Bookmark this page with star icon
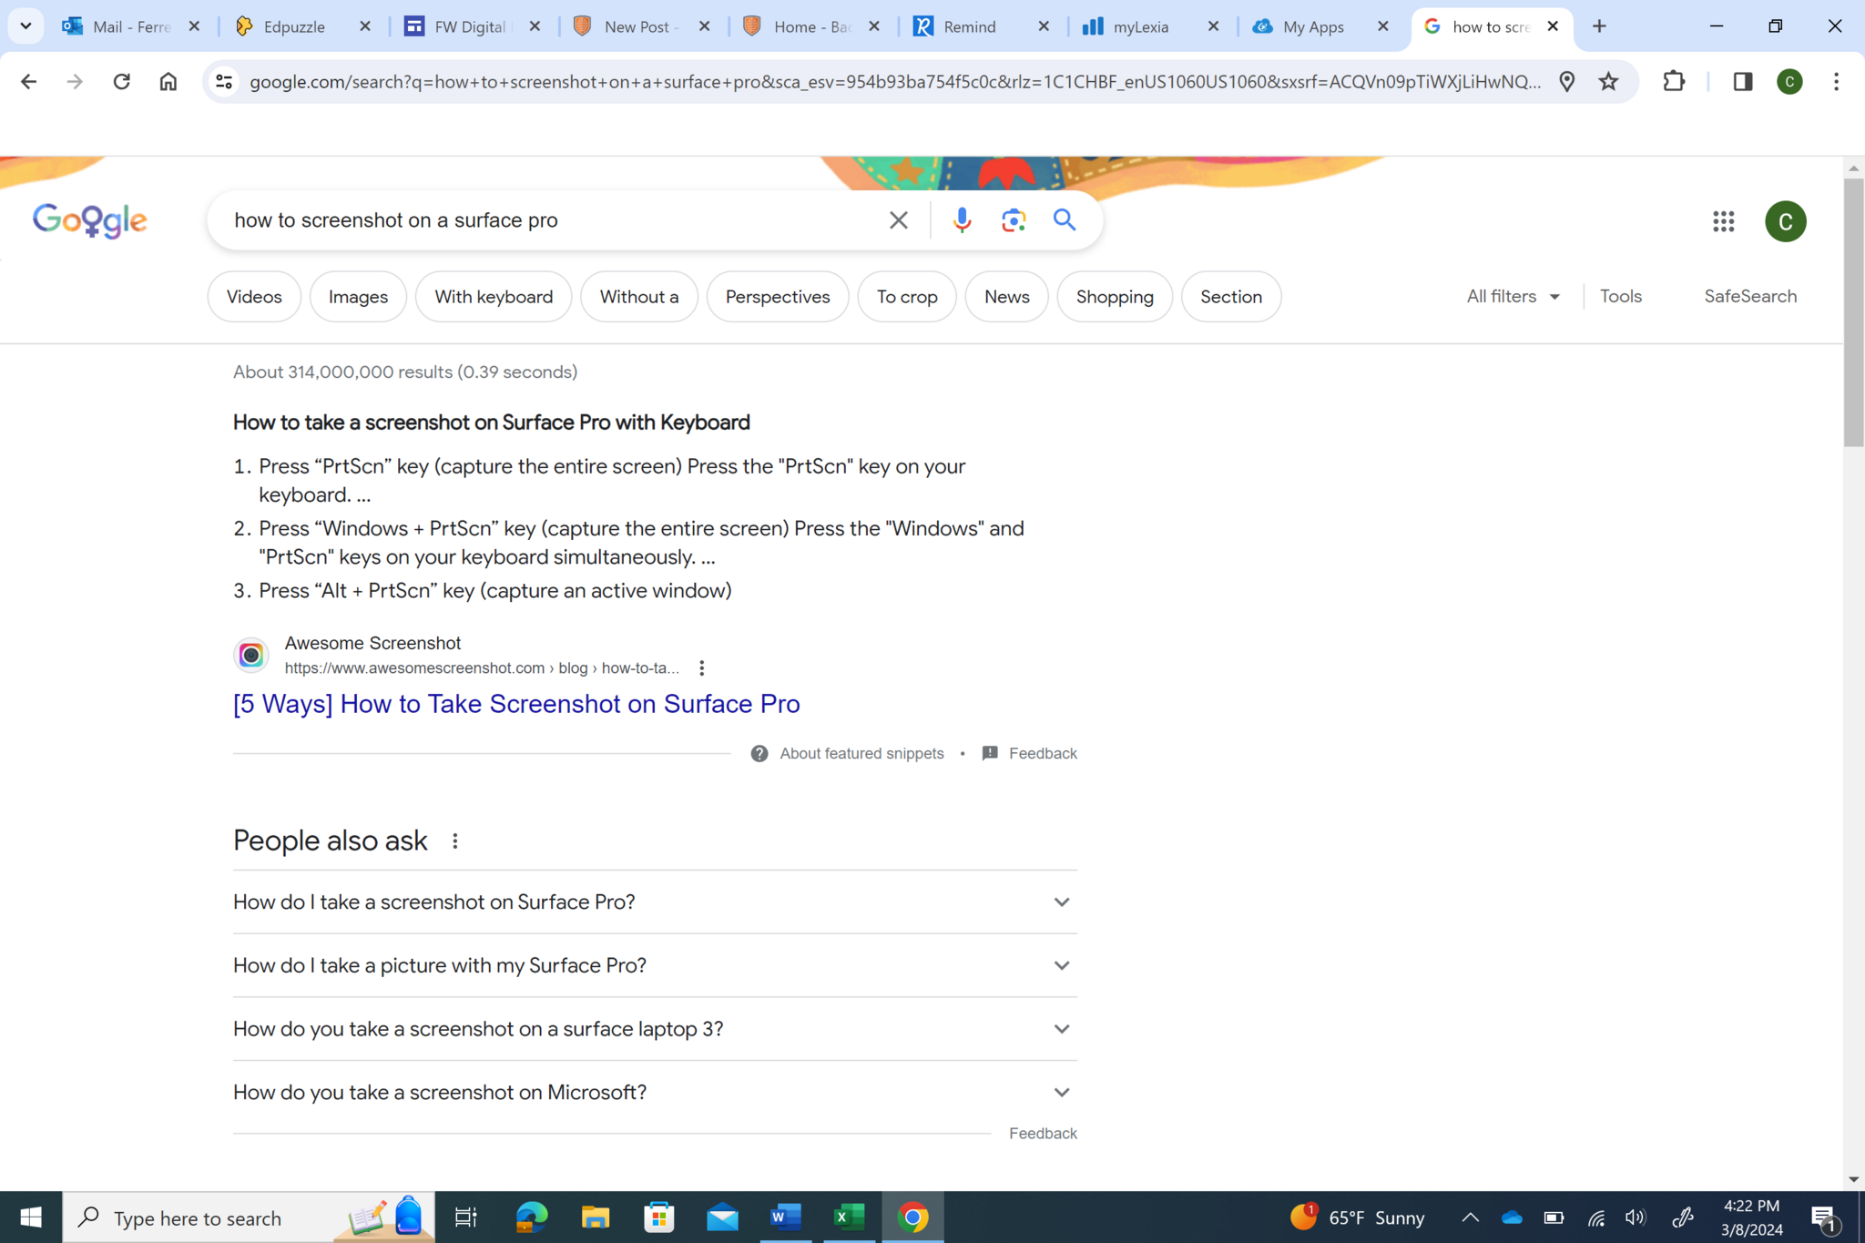 (x=1608, y=82)
